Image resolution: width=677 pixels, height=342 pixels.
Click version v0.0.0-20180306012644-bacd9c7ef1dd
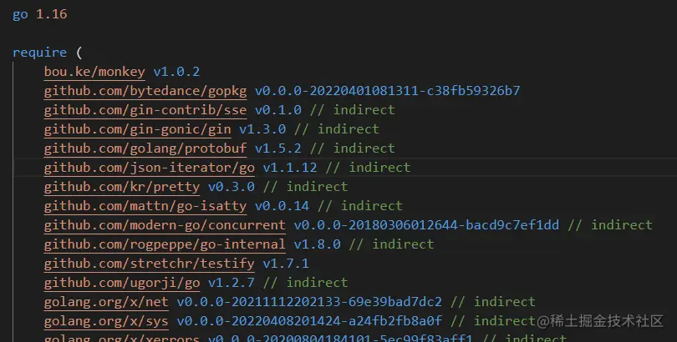426,225
